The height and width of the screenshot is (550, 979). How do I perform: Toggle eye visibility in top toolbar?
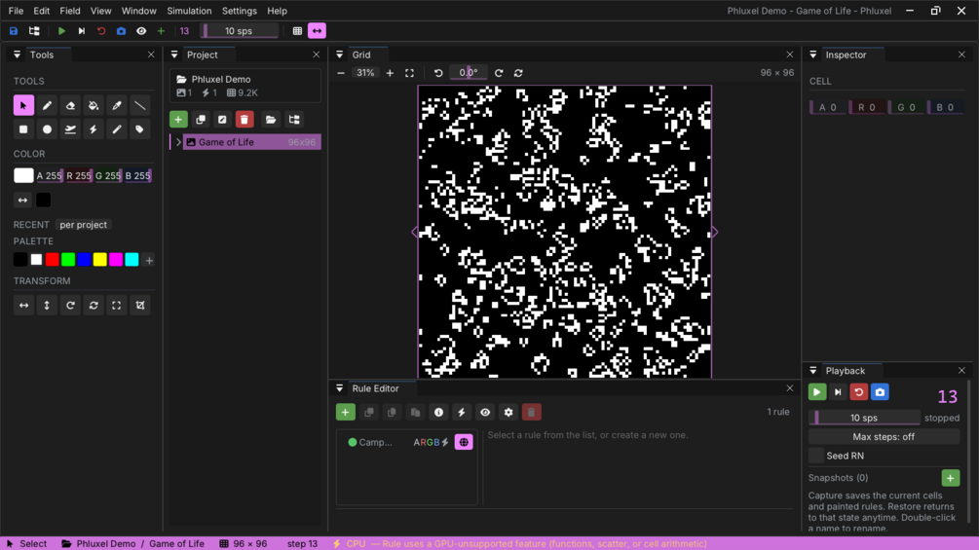pos(141,30)
